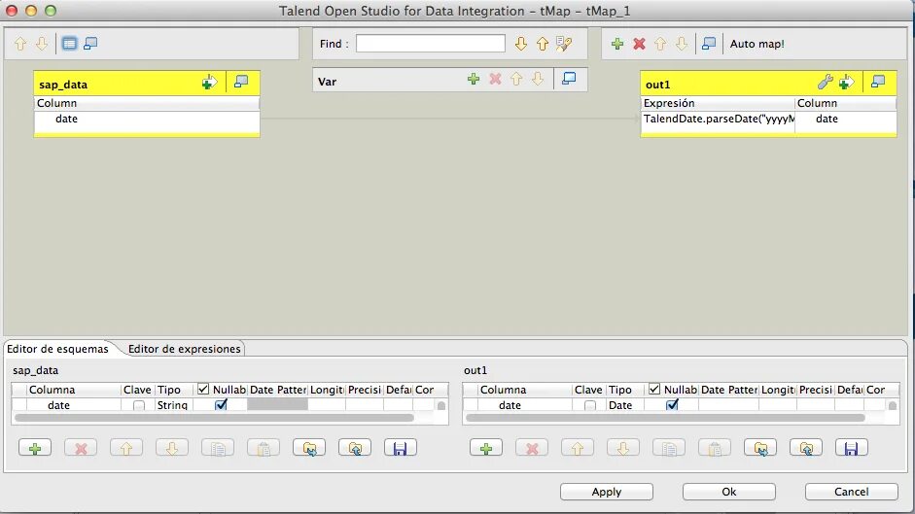
Task: Move sap_data schema column down
Action: [171, 448]
